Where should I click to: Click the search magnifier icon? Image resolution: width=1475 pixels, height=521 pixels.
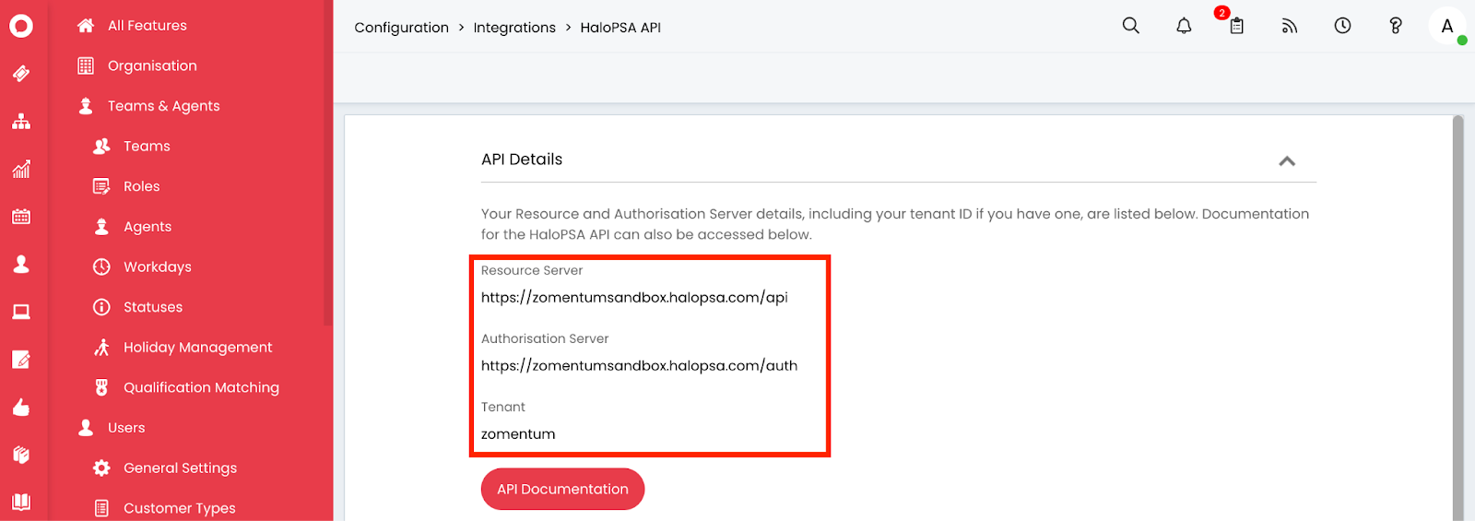1131,26
